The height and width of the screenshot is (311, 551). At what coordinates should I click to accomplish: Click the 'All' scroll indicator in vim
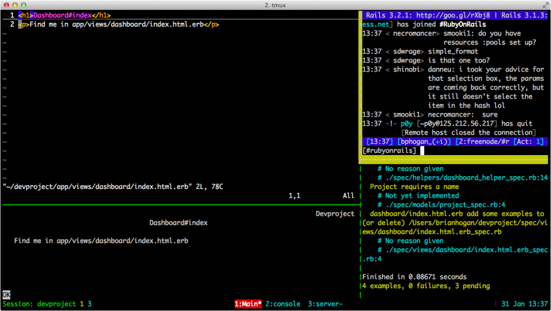coord(348,195)
